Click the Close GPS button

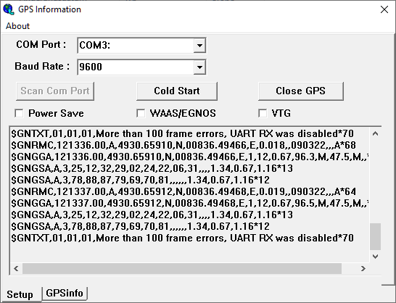300,91
